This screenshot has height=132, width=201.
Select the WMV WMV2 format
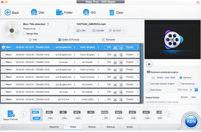tap(119, 115)
